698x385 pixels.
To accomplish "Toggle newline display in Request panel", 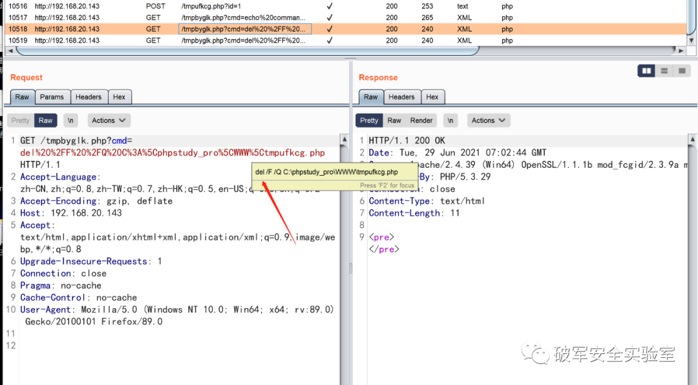I will click(70, 120).
